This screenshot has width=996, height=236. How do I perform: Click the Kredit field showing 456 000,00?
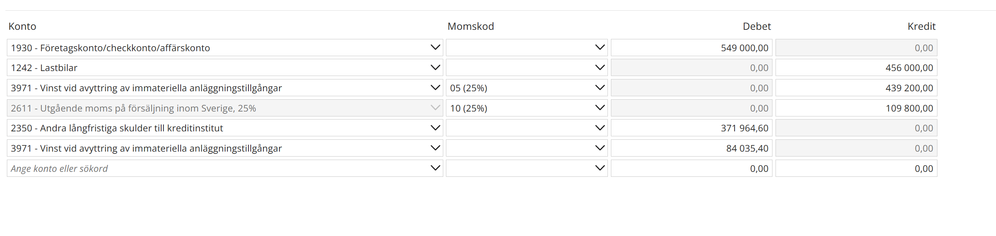pyautogui.click(x=856, y=68)
